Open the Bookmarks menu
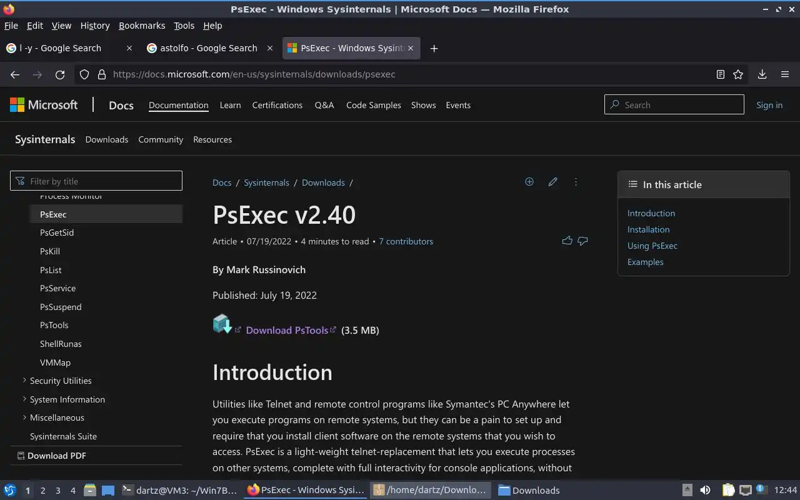 click(x=142, y=26)
